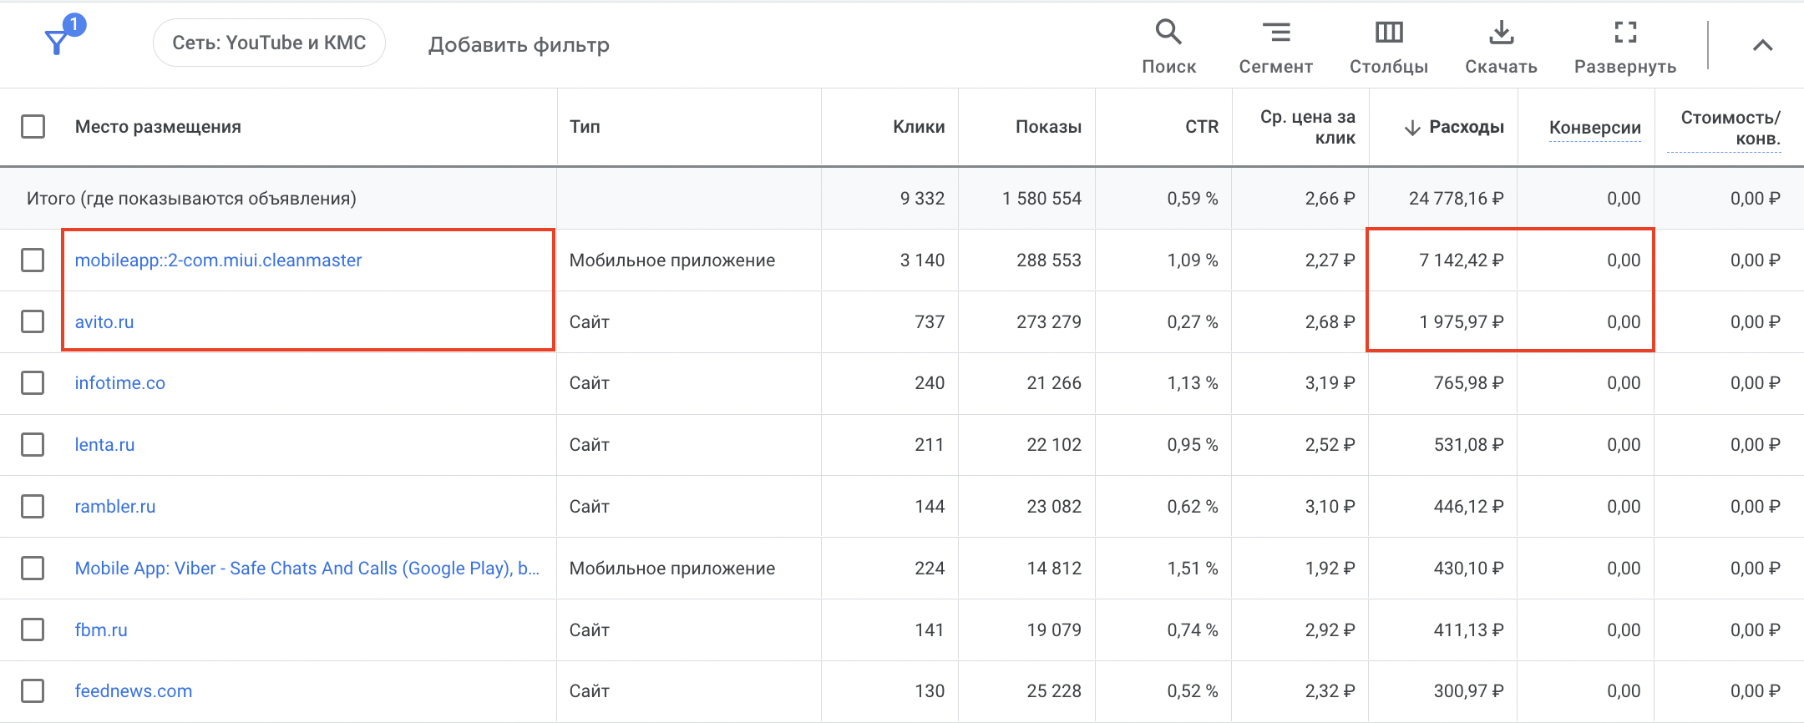Check the mobileapp cleanmaster row checkbox

33,260
